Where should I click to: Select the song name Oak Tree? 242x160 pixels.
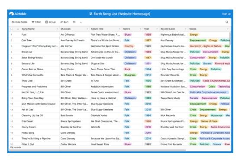tap(26, 40)
